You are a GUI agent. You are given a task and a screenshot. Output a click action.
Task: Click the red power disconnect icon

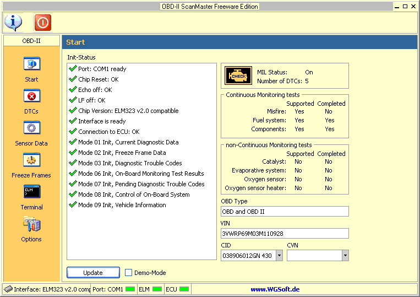coord(43,23)
